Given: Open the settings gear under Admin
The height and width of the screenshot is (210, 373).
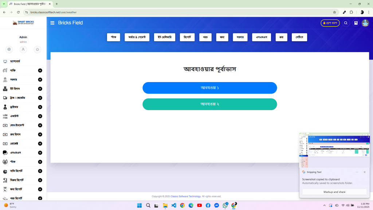Looking at the screenshot, I should coord(9,49).
